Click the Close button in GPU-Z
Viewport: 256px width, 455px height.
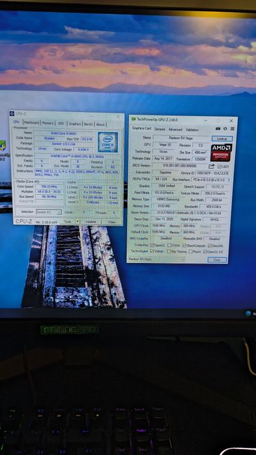coord(217,260)
